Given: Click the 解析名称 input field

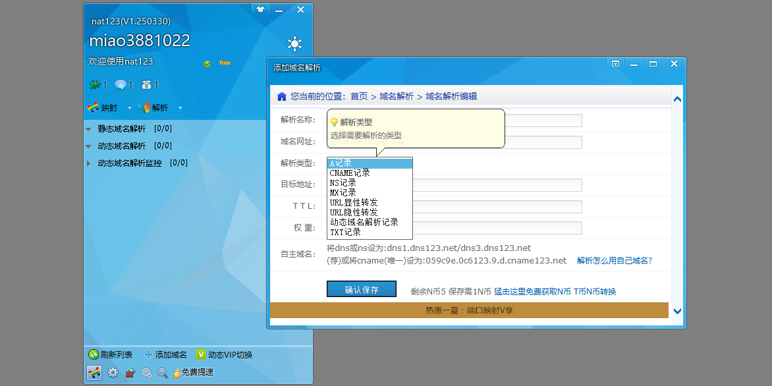Looking at the screenshot, I should (x=455, y=121).
